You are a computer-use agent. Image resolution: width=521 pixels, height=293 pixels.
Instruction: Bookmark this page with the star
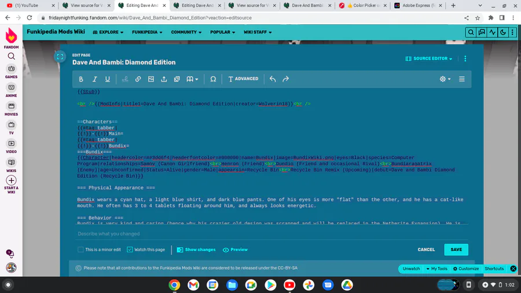478,18
